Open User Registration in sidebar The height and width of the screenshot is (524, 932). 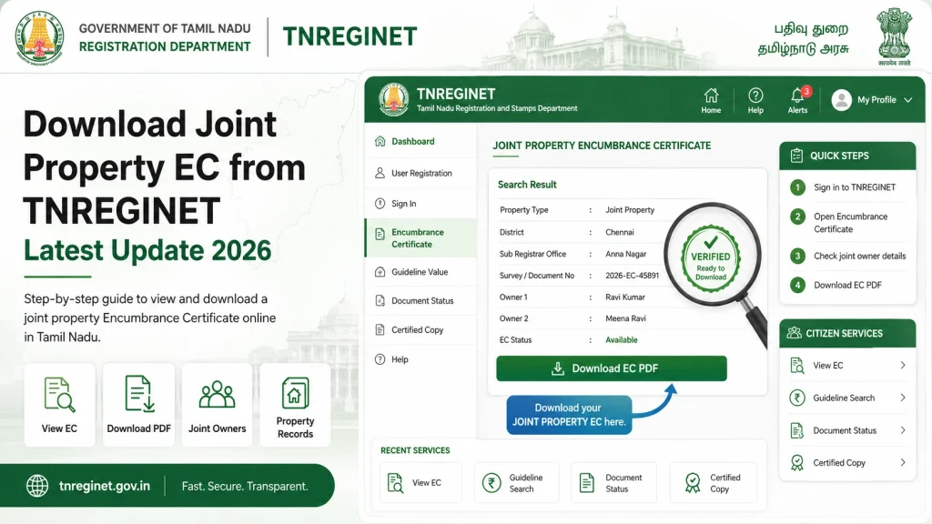(x=420, y=173)
